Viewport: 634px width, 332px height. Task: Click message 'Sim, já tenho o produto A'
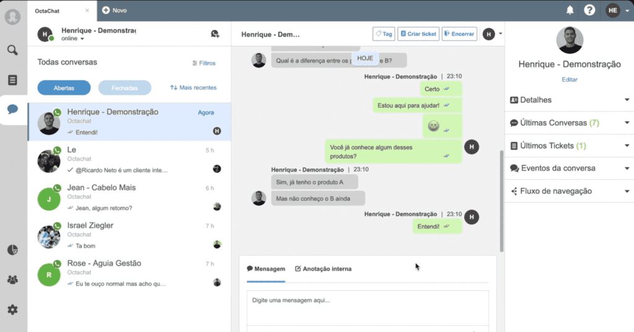click(314, 182)
